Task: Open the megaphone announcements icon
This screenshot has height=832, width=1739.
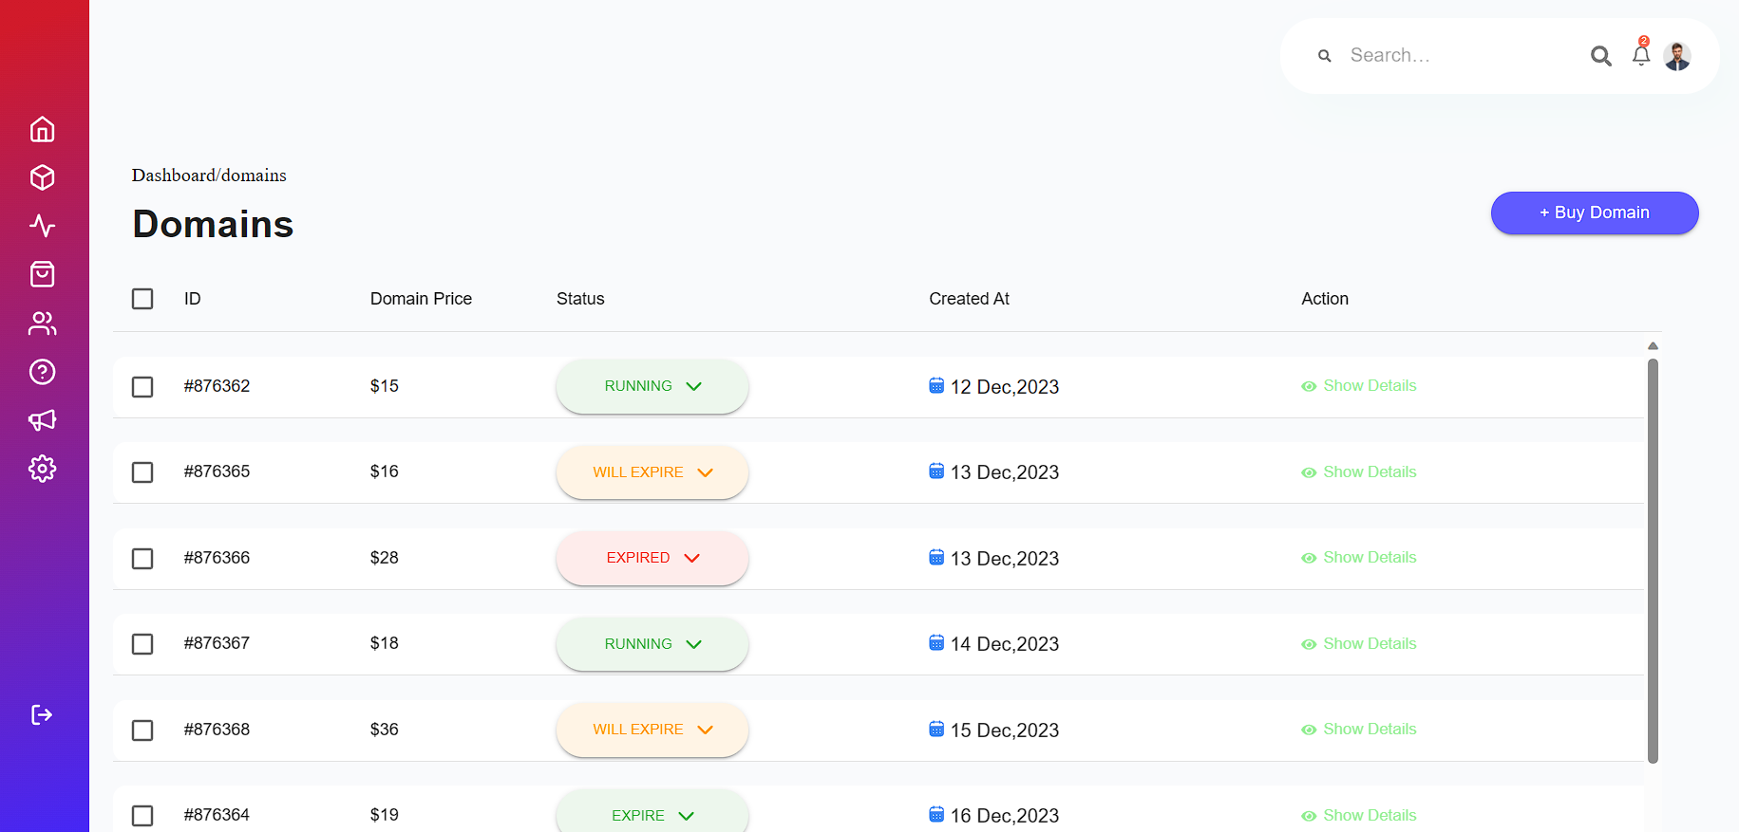Action: click(x=43, y=420)
